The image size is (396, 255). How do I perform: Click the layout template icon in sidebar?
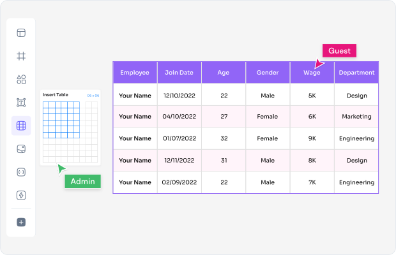point(21,33)
